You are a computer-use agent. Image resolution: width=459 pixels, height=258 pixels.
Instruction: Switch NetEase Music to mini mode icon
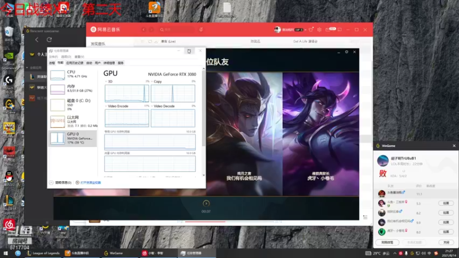point(340,30)
